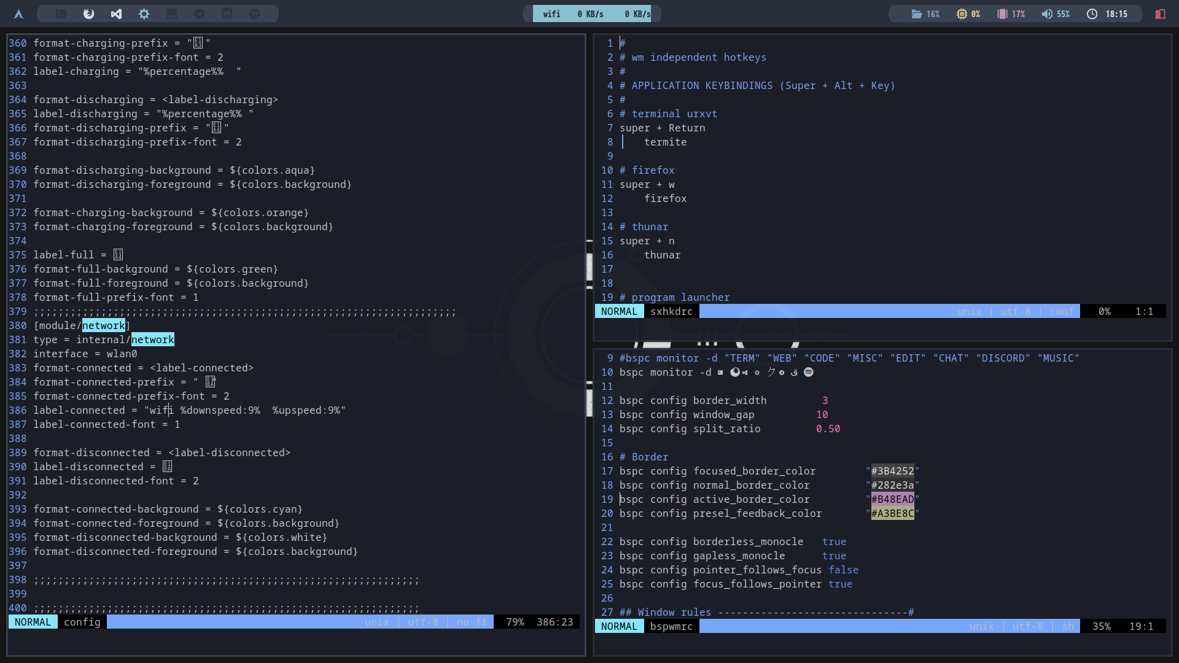Click the CPU chip usage icon
Screen dimensions: 1179x663
click(x=962, y=14)
